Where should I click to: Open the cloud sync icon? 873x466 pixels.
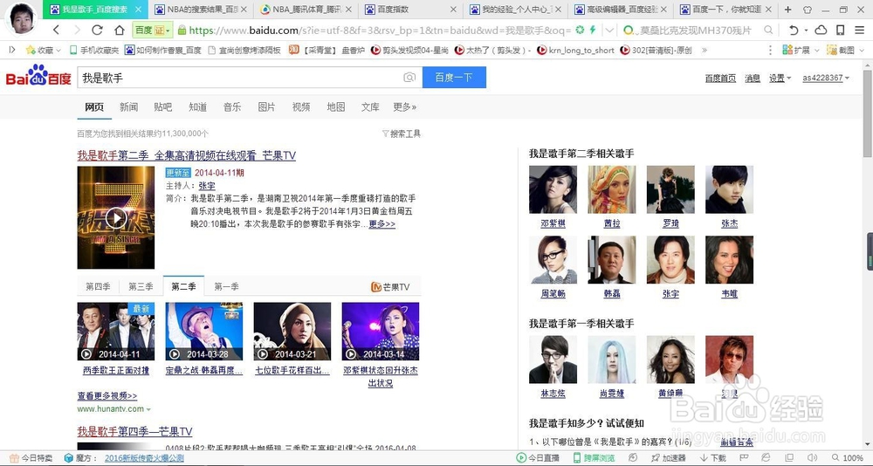tap(821, 30)
